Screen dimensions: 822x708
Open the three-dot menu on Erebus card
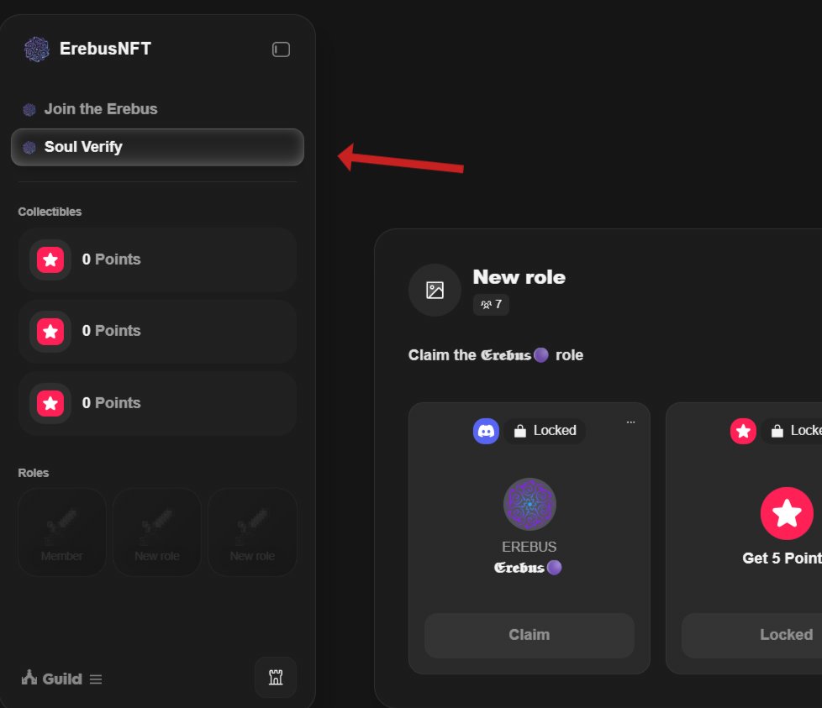(x=630, y=422)
